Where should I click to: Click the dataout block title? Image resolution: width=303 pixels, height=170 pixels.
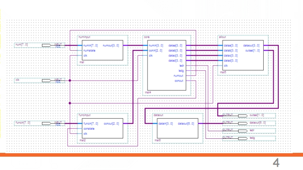[158, 114]
